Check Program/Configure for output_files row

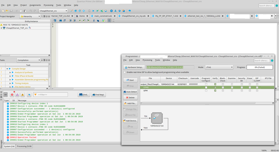206,84
